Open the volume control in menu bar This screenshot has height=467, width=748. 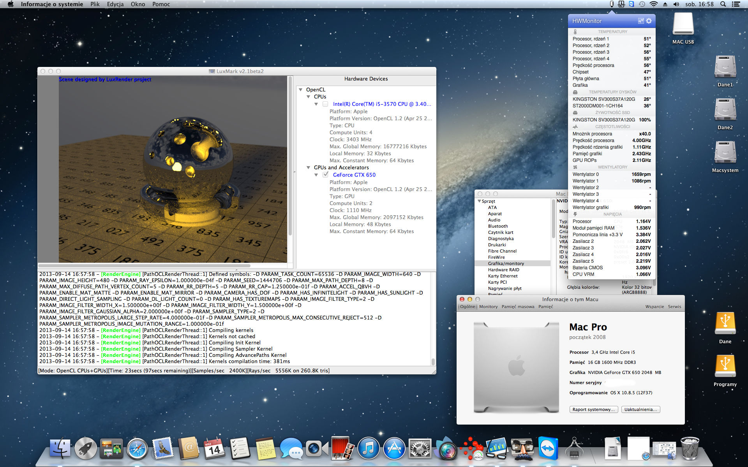(x=676, y=4)
